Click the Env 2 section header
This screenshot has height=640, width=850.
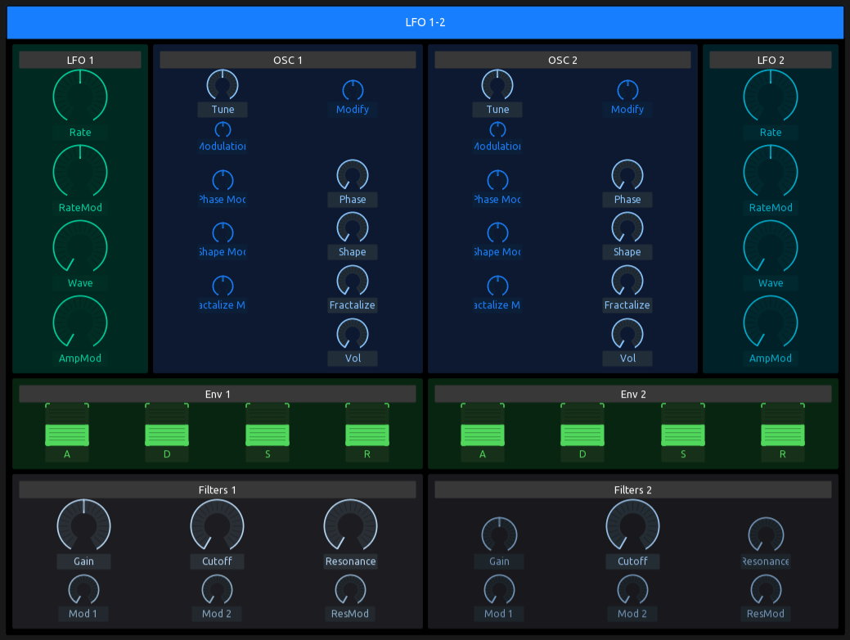point(633,394)
